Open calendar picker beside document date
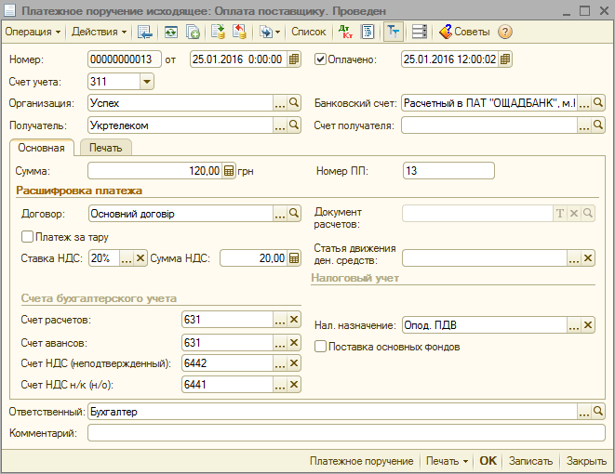This screenshot has height=474, width=615. pyautogui.click(x=295, y=59)
